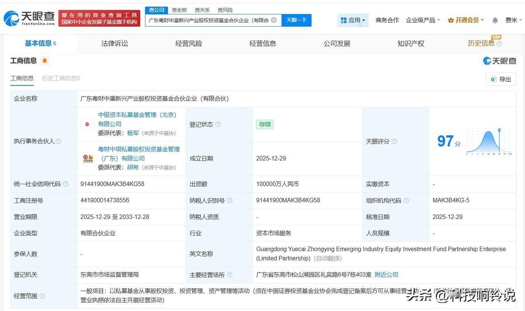This screenshot has height=311, width=525.
Task: Click the help icon beside 主要经营场所
Action: 230,274
